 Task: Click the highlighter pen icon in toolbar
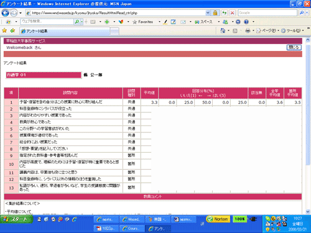pos(165,22)
